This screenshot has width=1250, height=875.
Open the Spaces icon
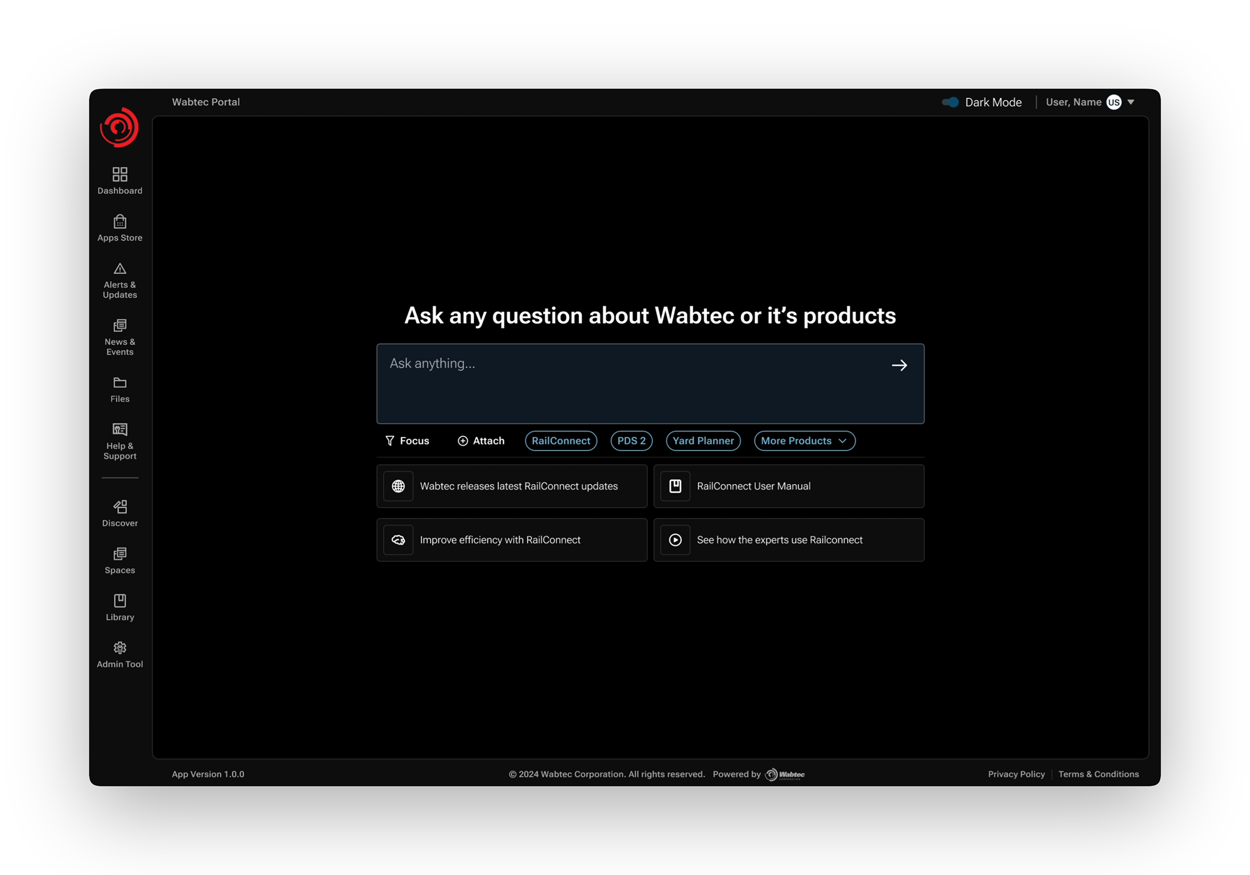click(x=120, y=554)
